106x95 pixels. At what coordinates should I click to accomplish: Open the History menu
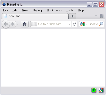point(38,10)
